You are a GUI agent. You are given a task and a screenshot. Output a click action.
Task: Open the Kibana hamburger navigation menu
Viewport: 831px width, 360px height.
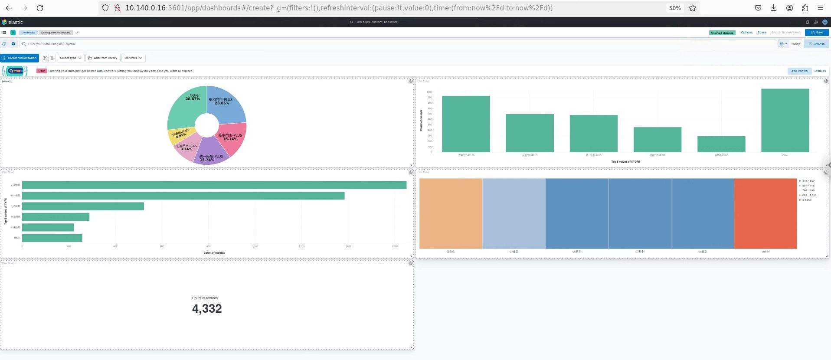4,33
